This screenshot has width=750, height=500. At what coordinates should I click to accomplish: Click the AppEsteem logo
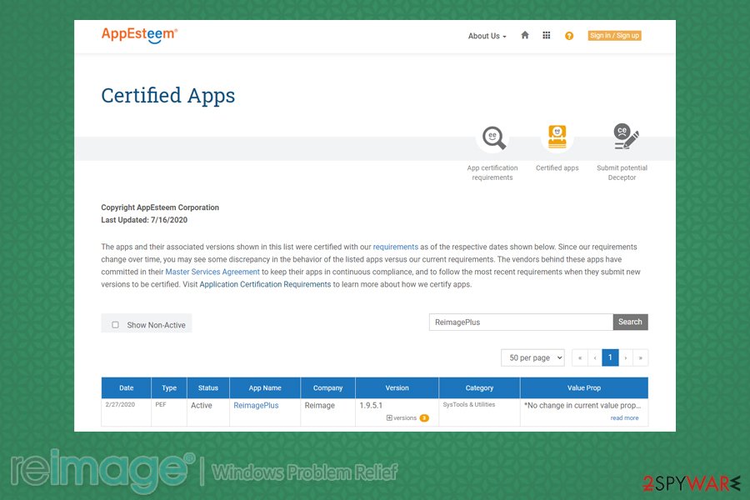tap(139, 35)
